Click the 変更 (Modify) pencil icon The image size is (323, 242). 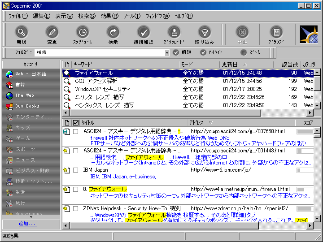coord(52,32)
